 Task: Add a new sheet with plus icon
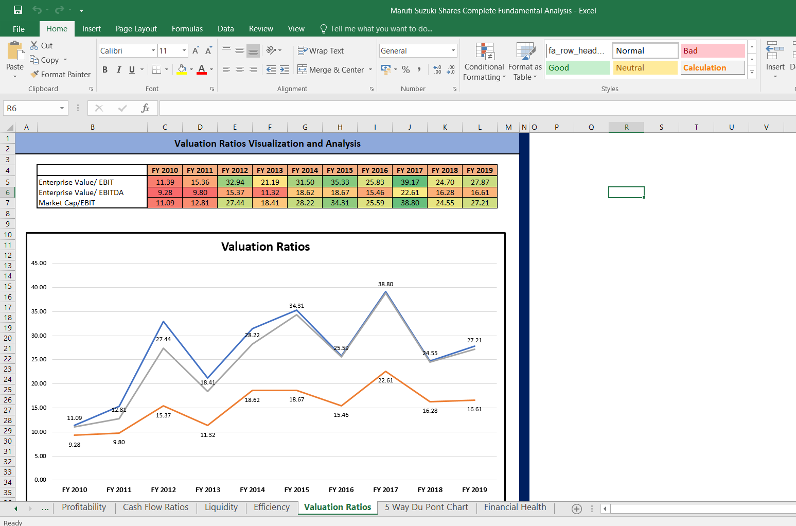click(x=577, y=509)
